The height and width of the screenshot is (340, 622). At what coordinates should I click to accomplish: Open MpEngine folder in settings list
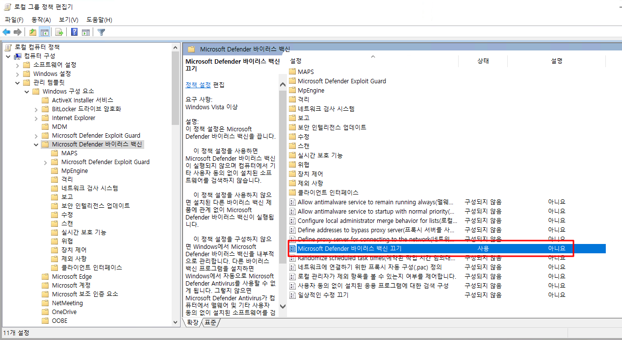click(311, 90)
